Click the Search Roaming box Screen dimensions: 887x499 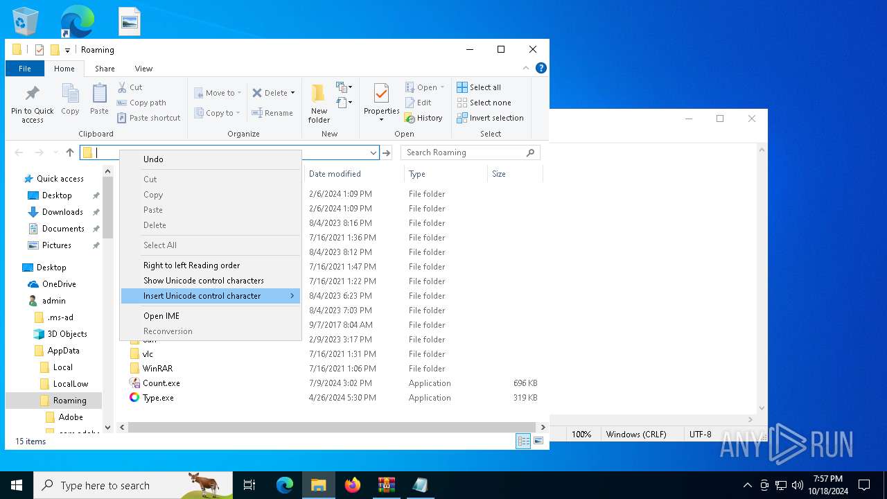[470, 152]
